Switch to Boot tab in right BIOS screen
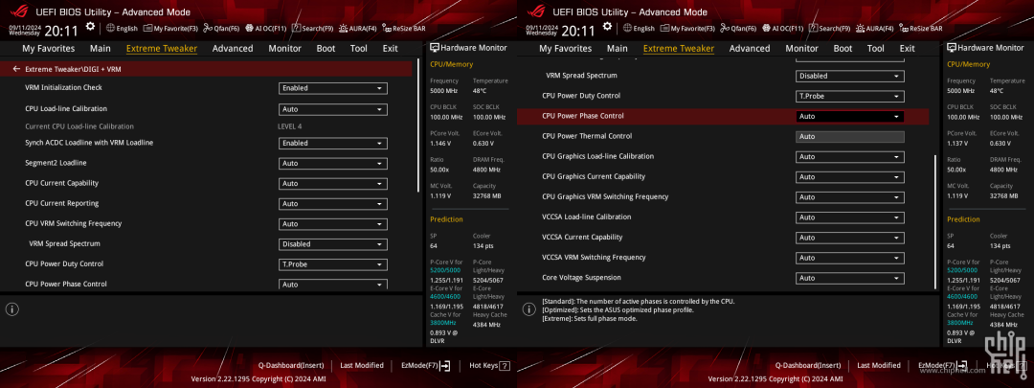This screenshot has width=1034, height=388. tap(843, 48)
